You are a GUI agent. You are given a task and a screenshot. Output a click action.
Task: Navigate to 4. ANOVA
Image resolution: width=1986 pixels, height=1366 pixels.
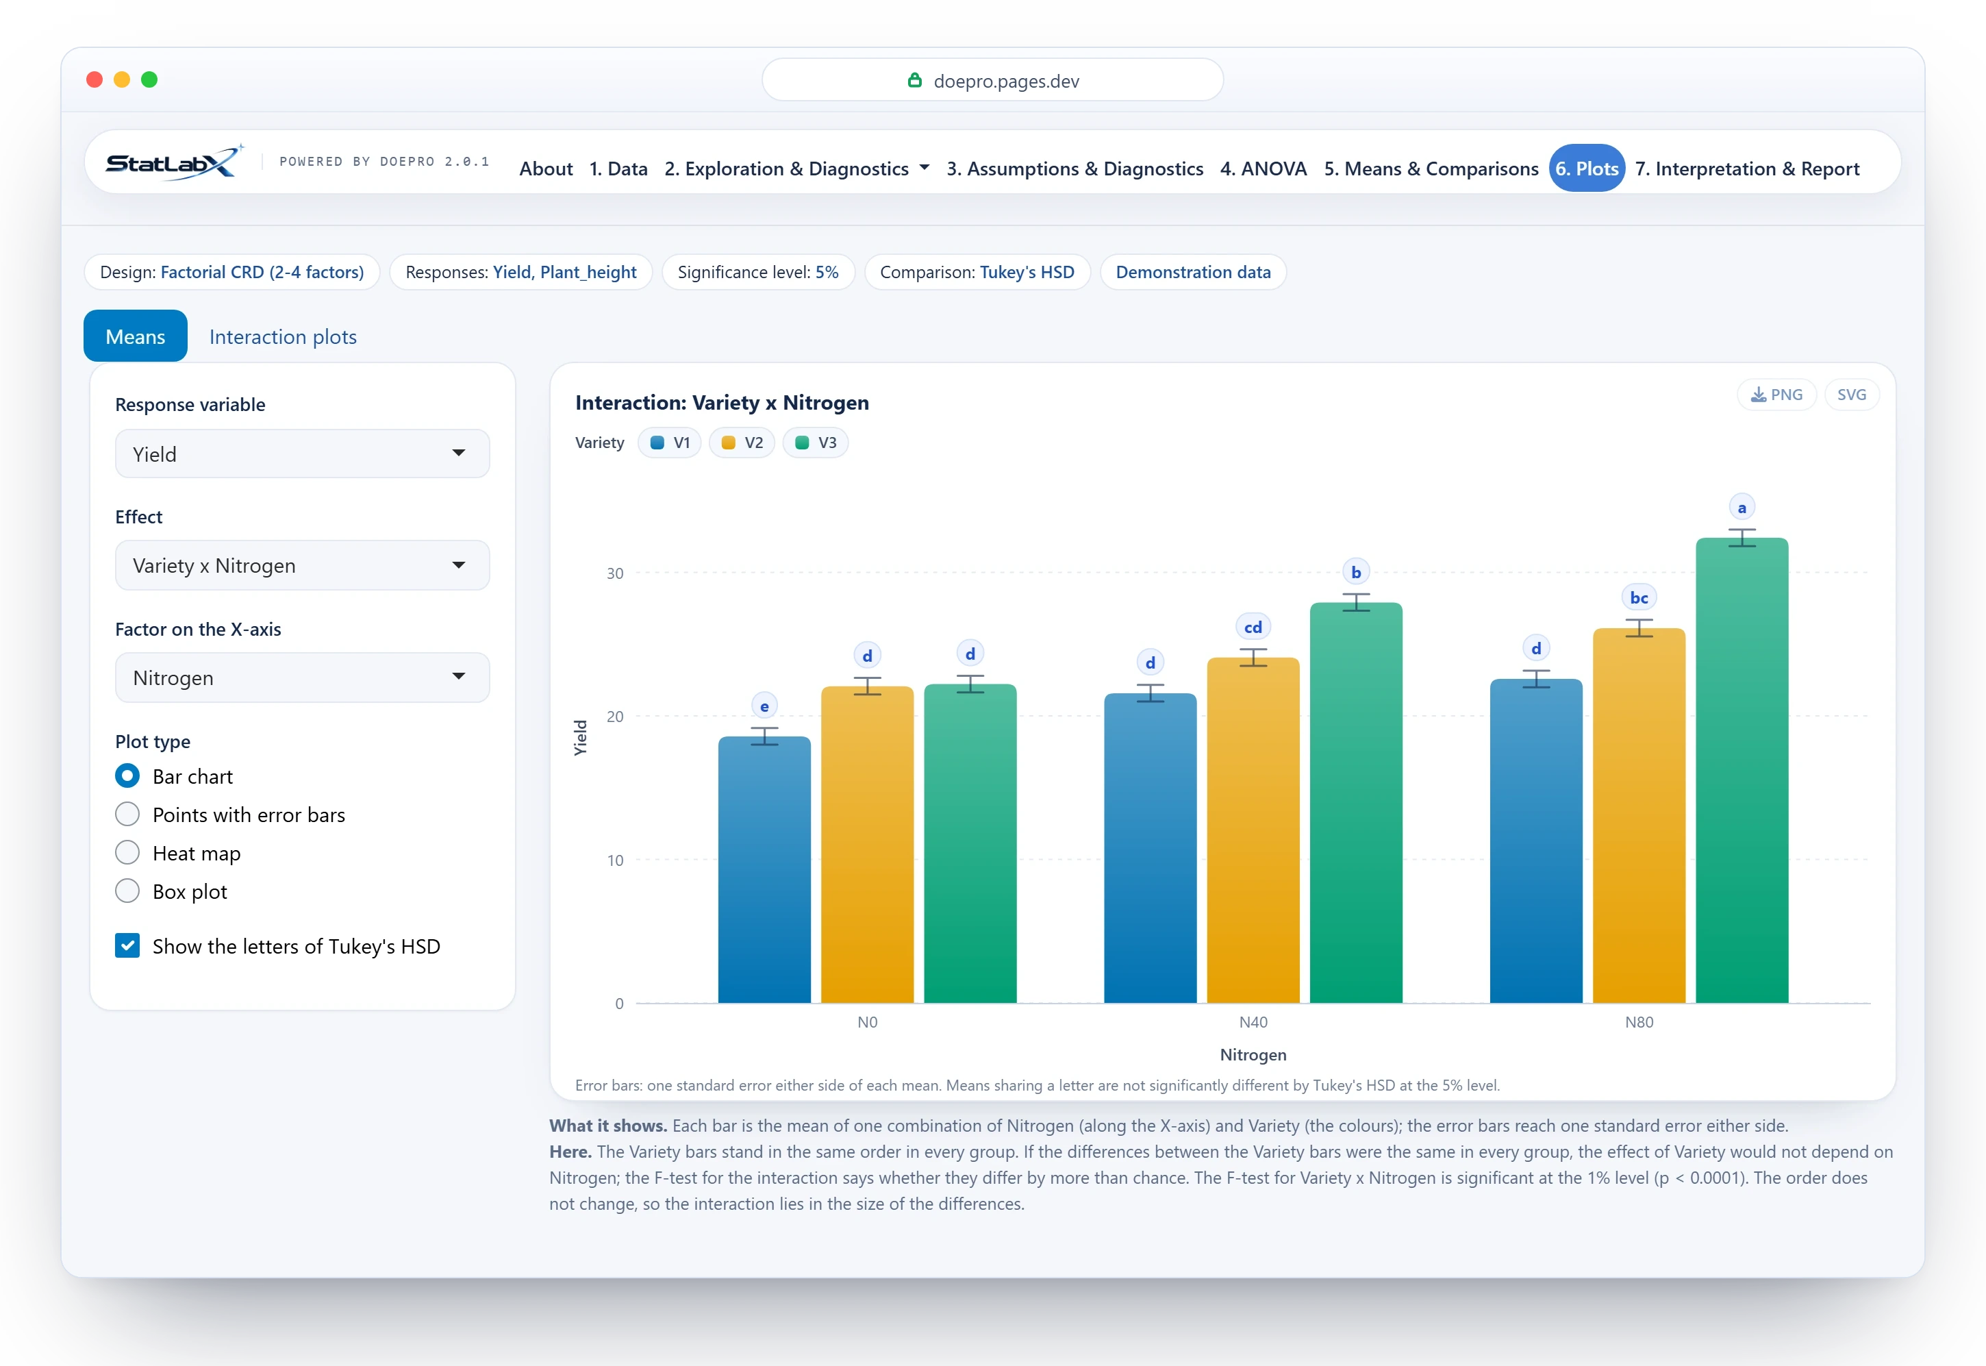(1263, 169)
